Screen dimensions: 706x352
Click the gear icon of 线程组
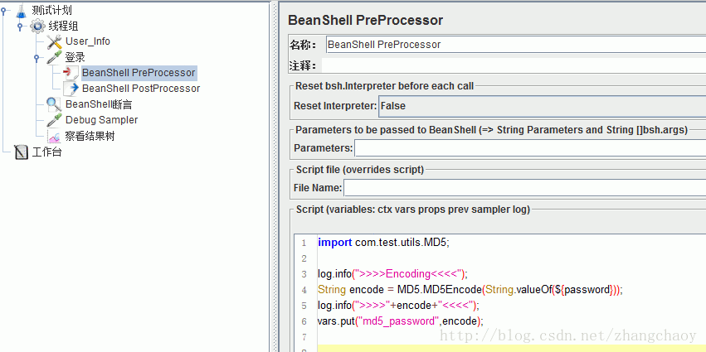(x=38, y=26)
